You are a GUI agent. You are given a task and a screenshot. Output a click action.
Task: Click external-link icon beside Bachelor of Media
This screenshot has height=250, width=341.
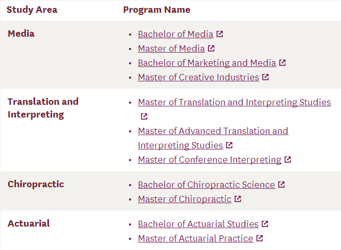click(220, 34)
